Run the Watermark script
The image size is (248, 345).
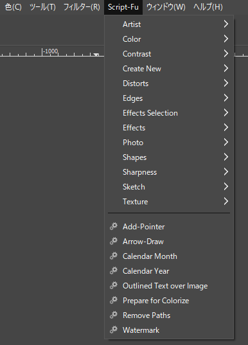(169, 330)
